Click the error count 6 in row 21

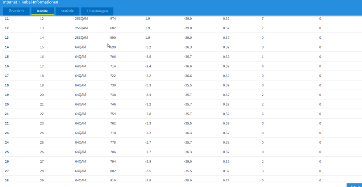point(263,114)
